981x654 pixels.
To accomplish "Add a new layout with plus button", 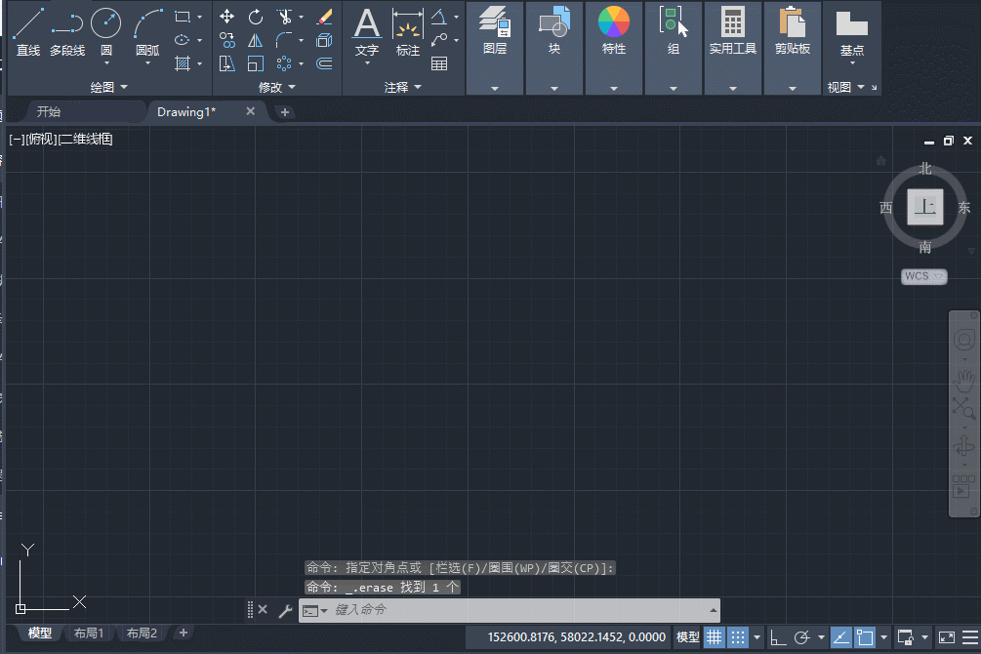I will (184, 633).
